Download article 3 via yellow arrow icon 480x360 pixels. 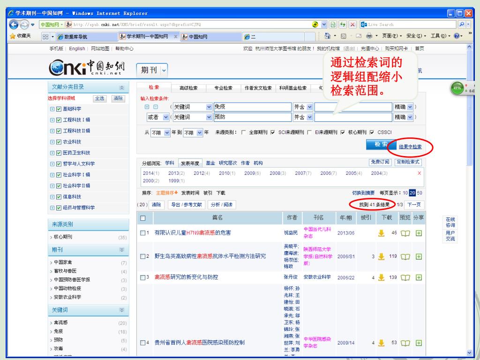coord(381,277)
